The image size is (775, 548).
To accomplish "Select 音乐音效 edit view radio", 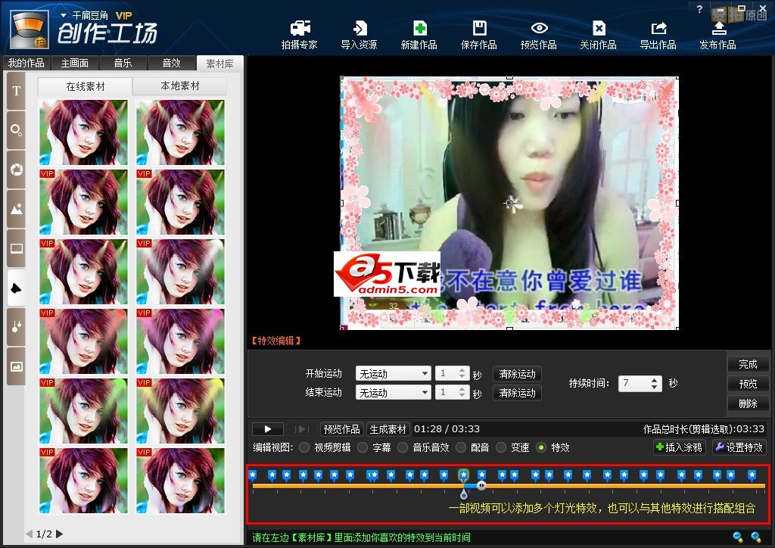I will [x=403, y=447].
